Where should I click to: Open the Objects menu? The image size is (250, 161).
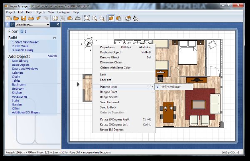tap(40, 12)
